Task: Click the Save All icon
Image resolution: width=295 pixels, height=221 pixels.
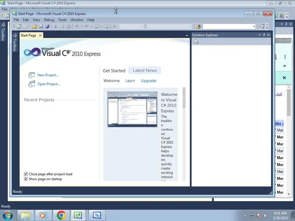Action: point(47,26)
